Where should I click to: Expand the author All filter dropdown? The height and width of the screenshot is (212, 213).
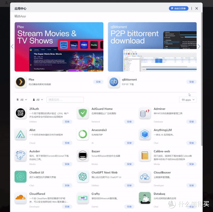tap(38, 100)
